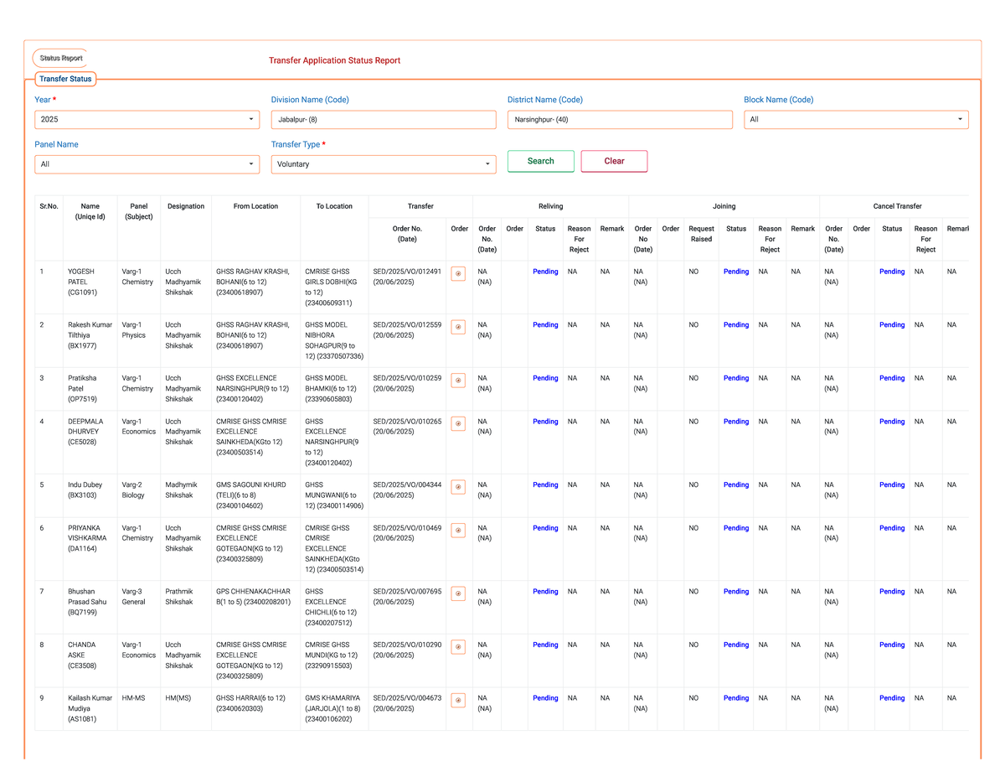The image size is (1005, 777).
Task: Click order number SED/2025/VO/007695
Action: pyautogui.click(x=407, y=592)
